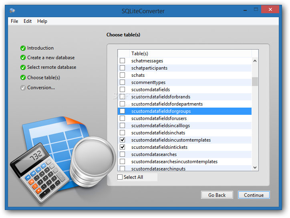Select the scustomdatafieldsforusers row text
Screen dimensions: 290x218
pyautogui.click(x=159, y=118)
